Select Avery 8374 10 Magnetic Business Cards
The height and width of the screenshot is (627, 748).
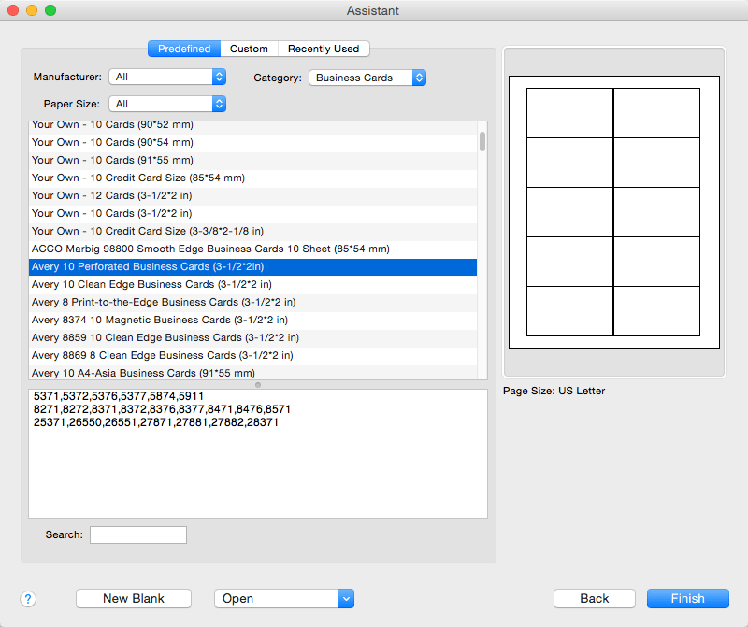click(x=252, y=320)
